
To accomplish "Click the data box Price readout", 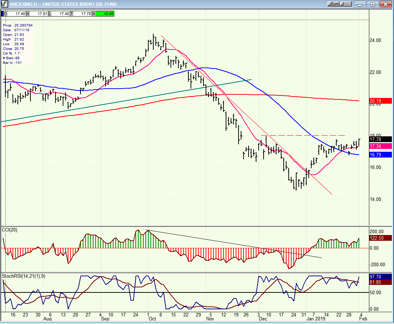I will pos(18,25).
